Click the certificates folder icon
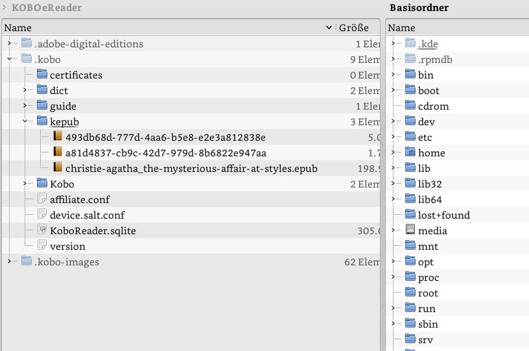 pos(42,75)
